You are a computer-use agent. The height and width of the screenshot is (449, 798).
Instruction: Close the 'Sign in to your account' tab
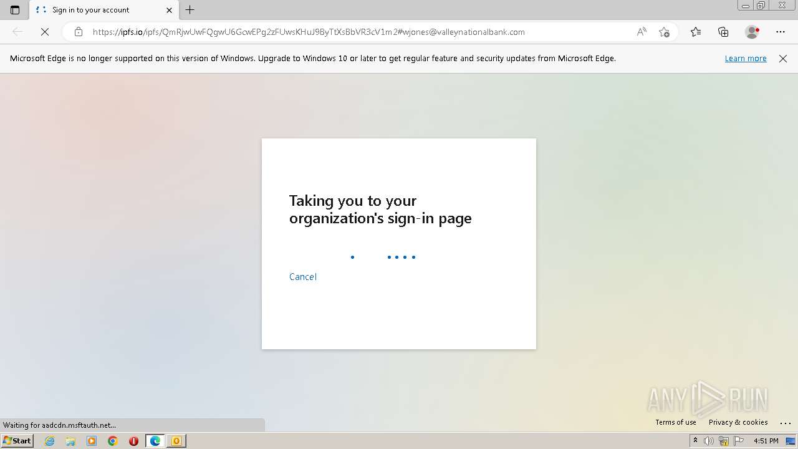(169, 10)
